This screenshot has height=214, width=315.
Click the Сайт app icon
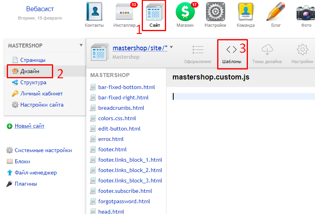[x=155, y=13]
